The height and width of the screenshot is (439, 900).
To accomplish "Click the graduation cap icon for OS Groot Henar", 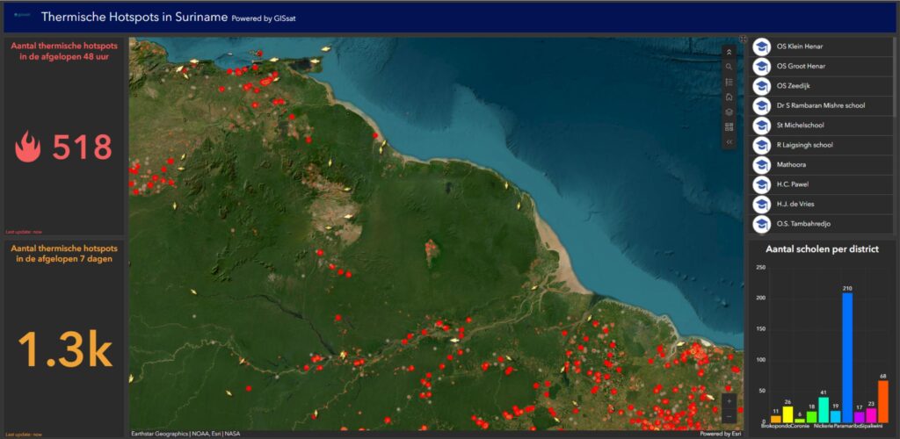I will pyautogui.click(x=762, y=67).
